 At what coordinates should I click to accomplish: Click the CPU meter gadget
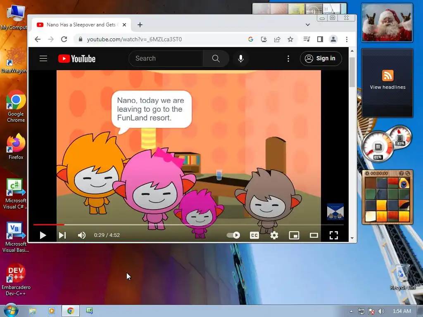(x=378, y=147)
